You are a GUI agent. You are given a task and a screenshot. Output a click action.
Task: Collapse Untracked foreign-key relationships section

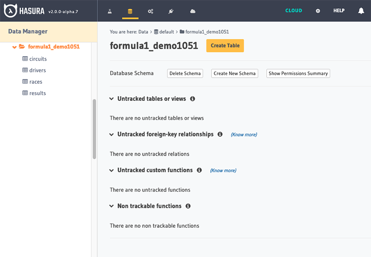tap(111, 134)
